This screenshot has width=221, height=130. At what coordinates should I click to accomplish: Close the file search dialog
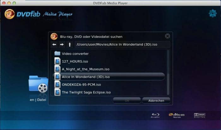[167, 36]
